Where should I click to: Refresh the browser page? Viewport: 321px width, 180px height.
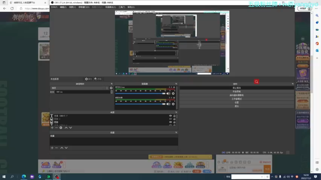[12, 8]
